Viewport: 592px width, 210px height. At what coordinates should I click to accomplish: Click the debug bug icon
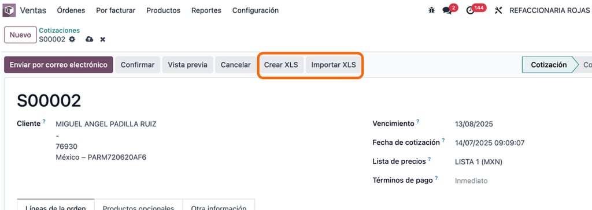pyautogui.click(x=431, y=10)
